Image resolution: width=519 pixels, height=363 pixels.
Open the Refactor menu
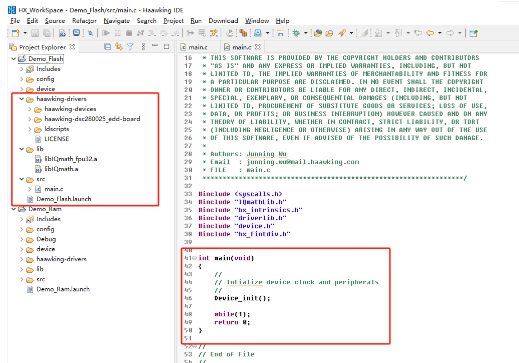[x=84, y=21]
